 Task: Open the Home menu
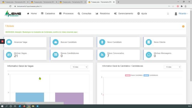[32, 13]
